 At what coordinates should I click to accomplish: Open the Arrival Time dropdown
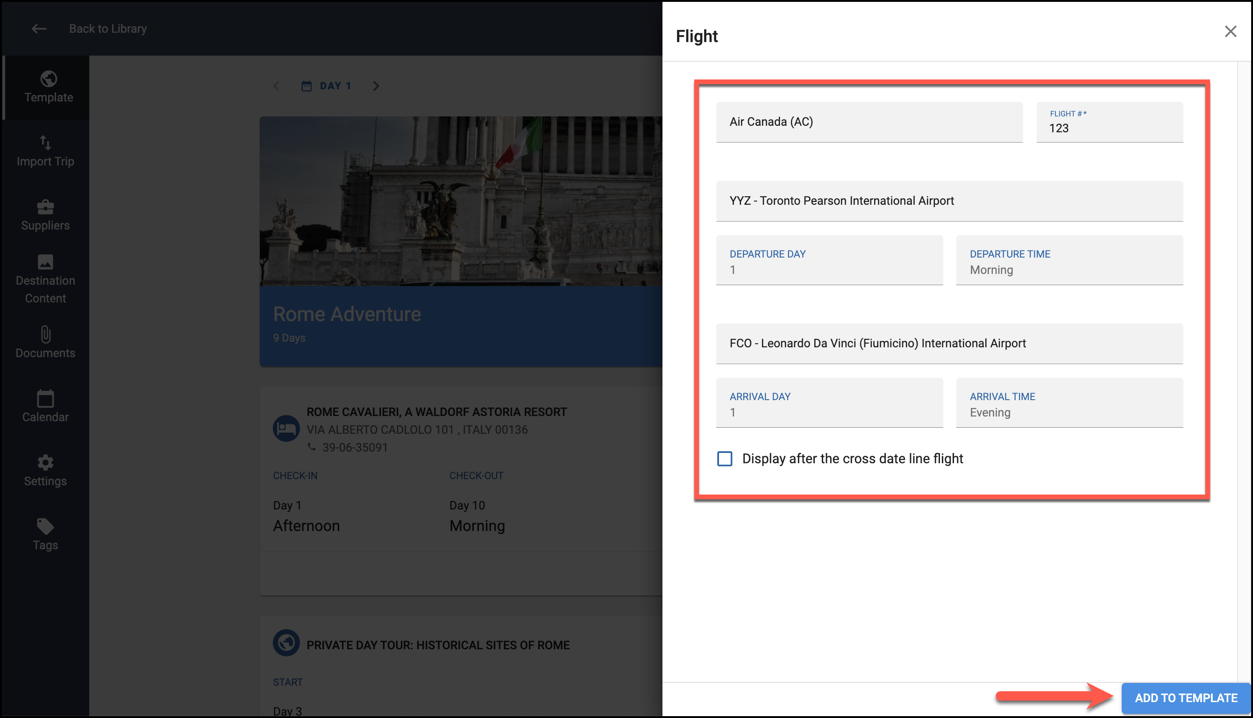[x=1069, y=402]
